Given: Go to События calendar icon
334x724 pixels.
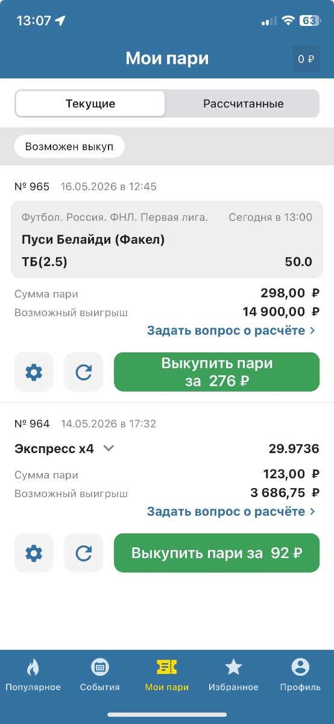Looking at the screenshot, I should coord(99,667).
